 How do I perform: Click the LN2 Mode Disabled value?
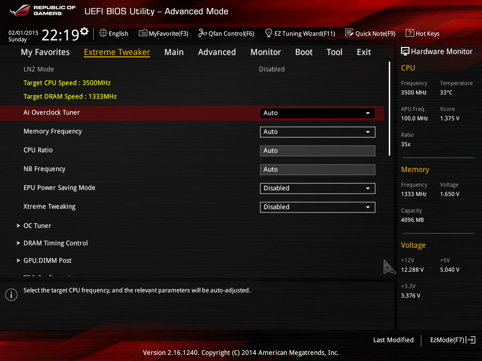272,69
